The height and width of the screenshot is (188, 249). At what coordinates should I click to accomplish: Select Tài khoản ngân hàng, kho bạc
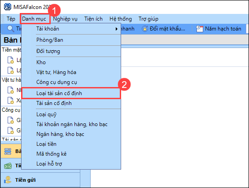(x=71, y=124)
